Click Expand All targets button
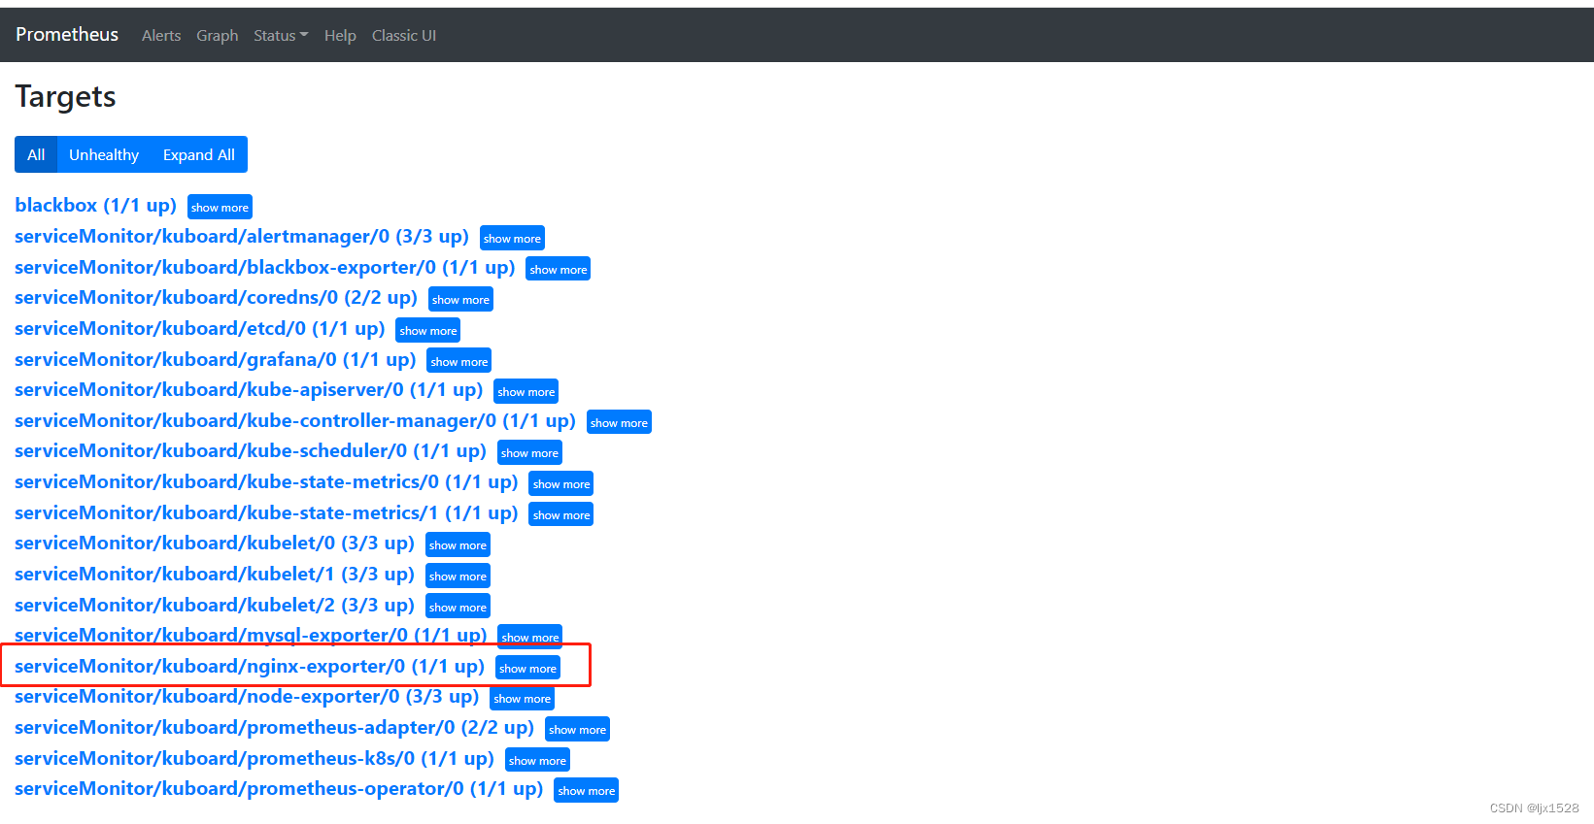 [199, 155]
